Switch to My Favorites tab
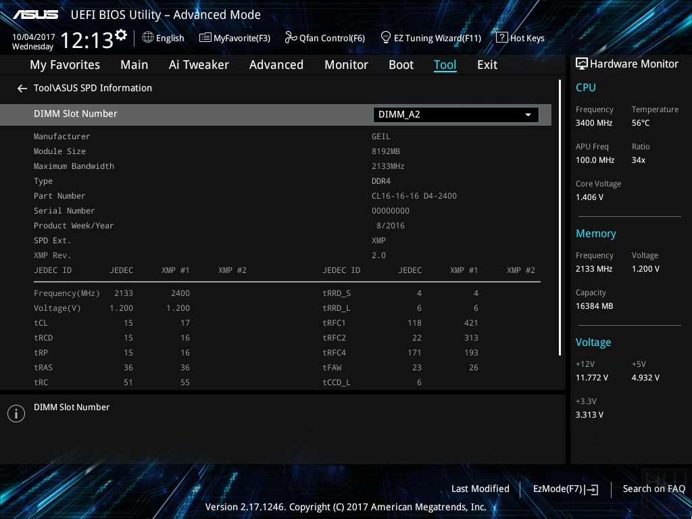 (65, 65)
